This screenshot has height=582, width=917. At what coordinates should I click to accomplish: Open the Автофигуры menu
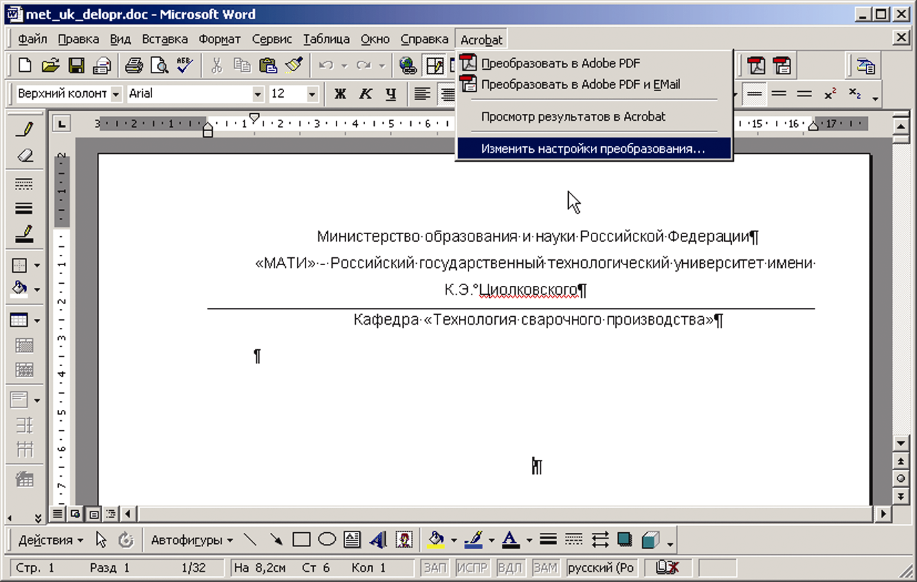click(x=192, y=540)
